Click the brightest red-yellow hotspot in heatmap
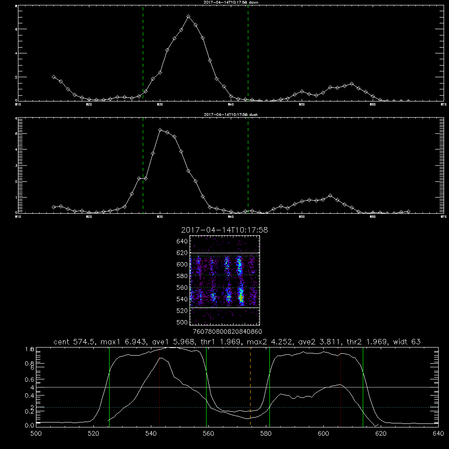Image resolution: width=449 pixels, height=449 pixels. point(241,299)
